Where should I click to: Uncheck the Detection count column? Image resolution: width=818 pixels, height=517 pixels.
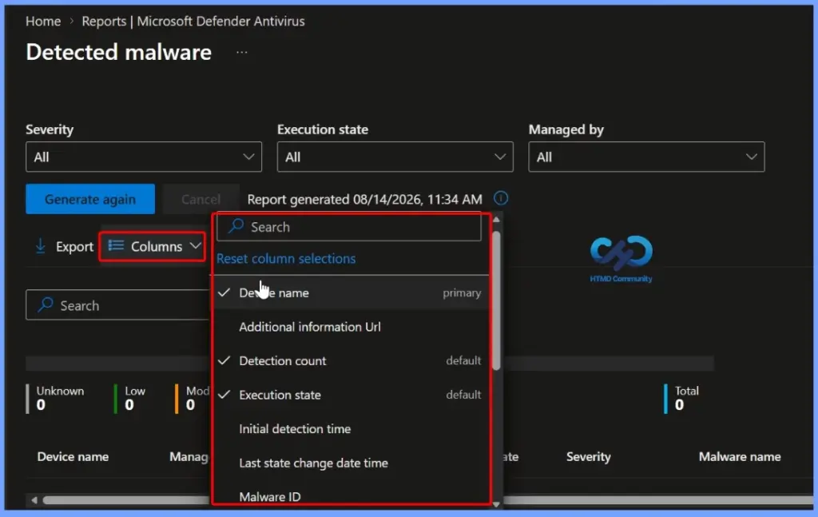(x=350, y=360)
